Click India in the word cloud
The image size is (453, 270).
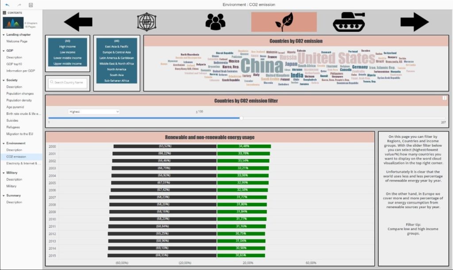click(297, 76)
